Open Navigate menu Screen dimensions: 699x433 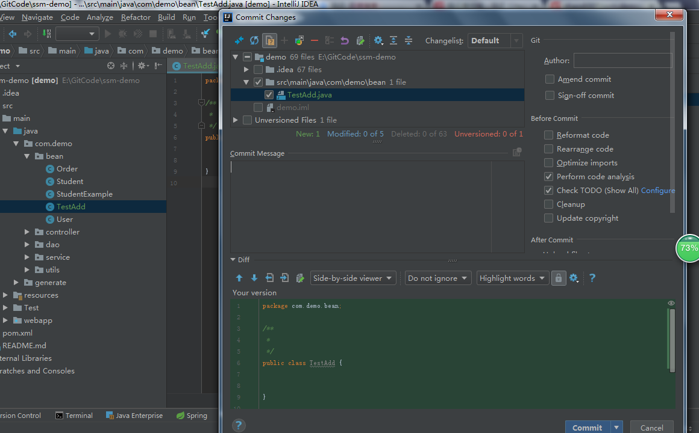click(x=37, y=17)
